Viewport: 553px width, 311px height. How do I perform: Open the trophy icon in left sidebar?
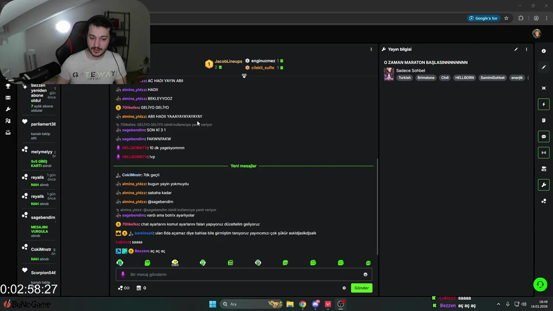[x=8, y=86]
